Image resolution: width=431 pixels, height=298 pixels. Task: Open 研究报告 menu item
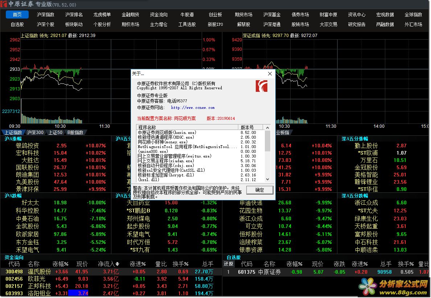tap(357, 24)
